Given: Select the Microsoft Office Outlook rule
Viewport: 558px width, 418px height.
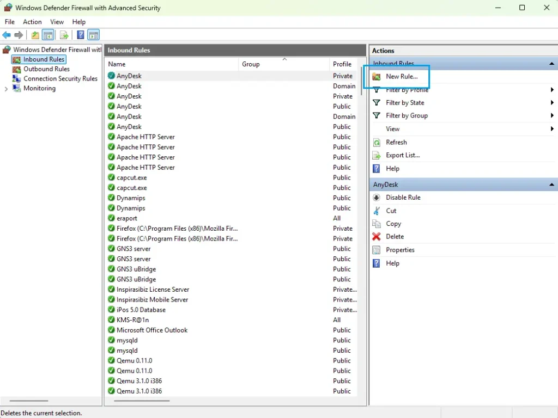Looking at the screenshot, I should pyautogui.click(x=231, y=330).
